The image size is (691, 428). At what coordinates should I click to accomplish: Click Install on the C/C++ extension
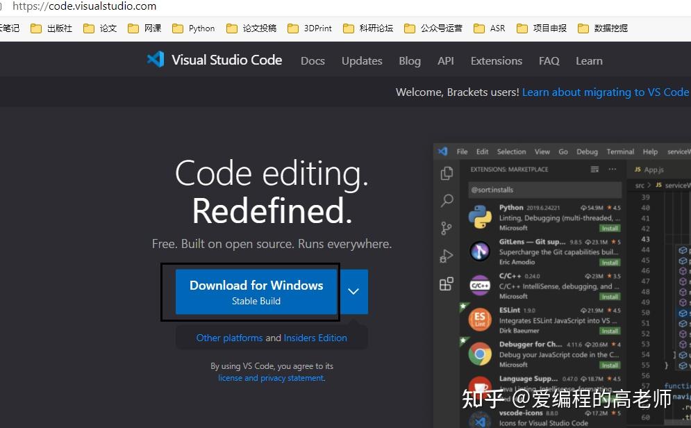610,297
